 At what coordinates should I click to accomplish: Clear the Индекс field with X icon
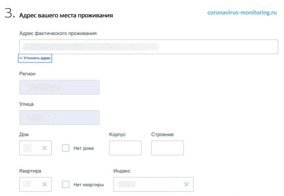point(186,184)
